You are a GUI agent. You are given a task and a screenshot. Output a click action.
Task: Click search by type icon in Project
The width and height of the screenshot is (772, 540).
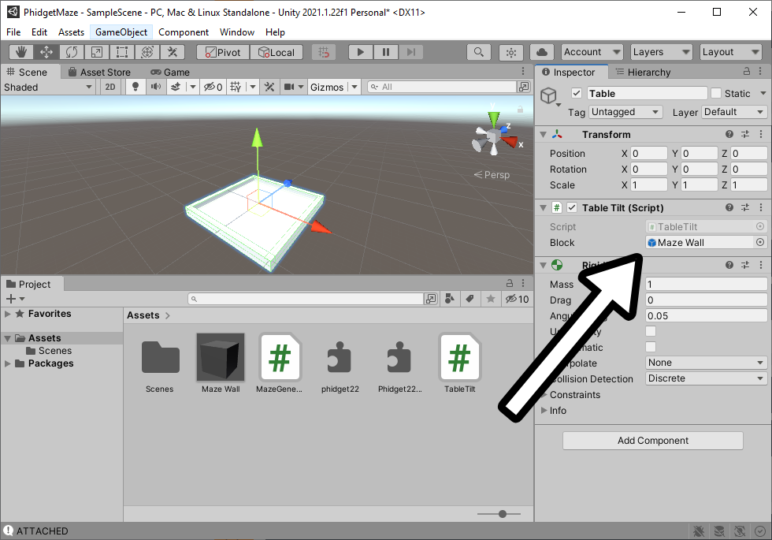coord(450,299)
